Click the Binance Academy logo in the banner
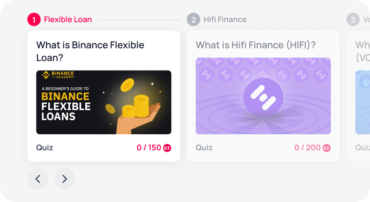 pos(57,75)
